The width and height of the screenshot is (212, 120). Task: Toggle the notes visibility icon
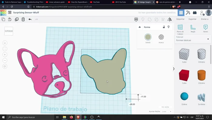(136, 19)
